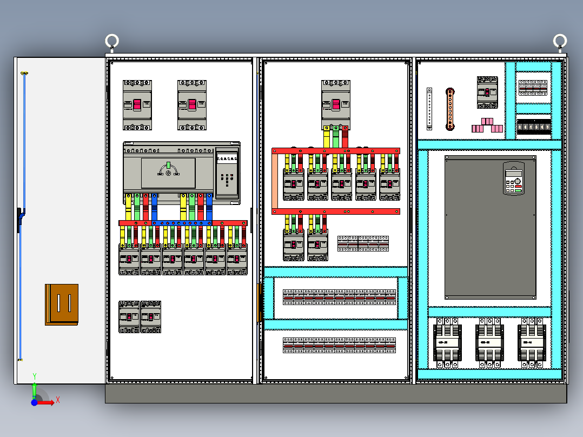Select the left contactor at bottom of right panel
Screen dimensions: 583x437
coord(447,342)
